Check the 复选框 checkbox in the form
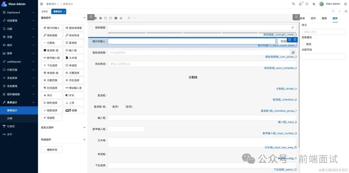 109,95
